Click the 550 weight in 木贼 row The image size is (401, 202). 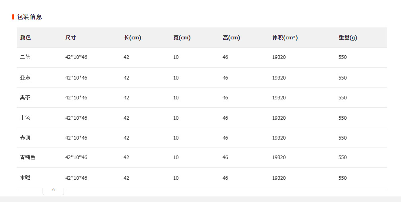(x=343, y=178)
